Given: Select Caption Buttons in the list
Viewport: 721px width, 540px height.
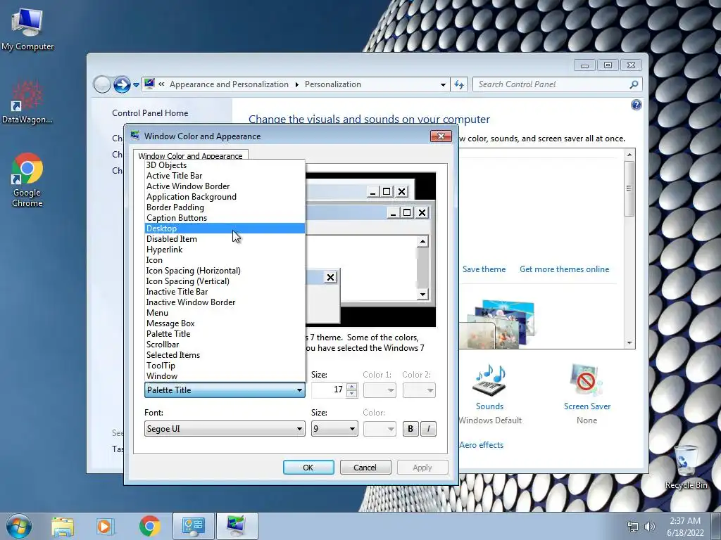Looking at the screenshot, I should [225, 218].
